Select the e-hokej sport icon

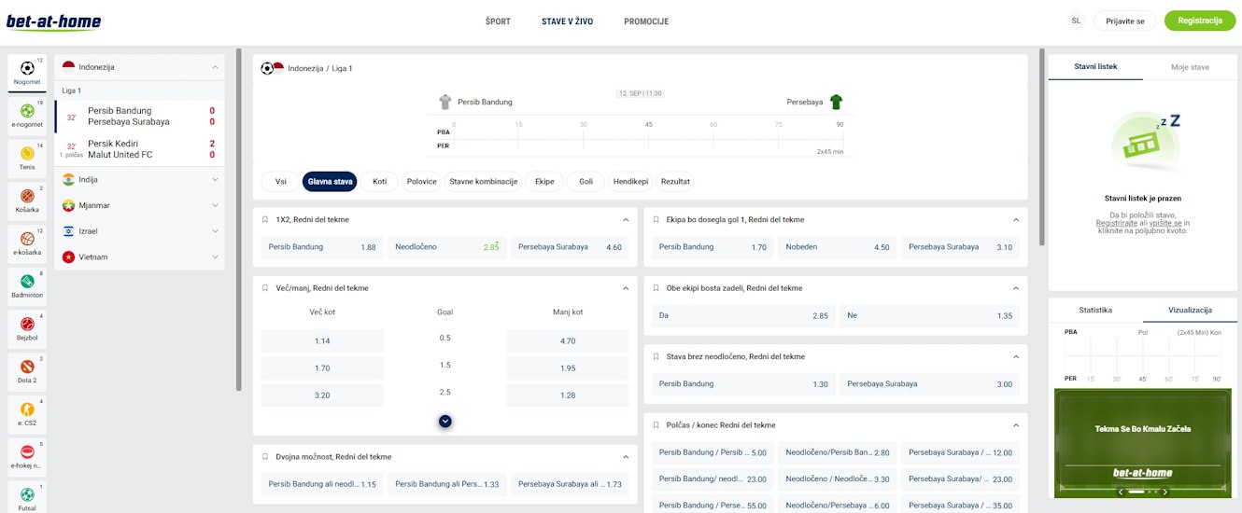[x=27, y=456]
